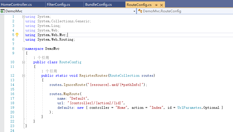Click the "Index" action string
Image resolution: width=233 pixels, height=132 pixels.
156,108
